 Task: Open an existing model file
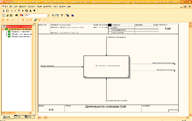click(x=7, y=15)
